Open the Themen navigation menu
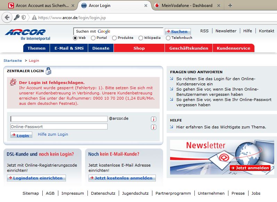277x202 pixels. pyautogui.click(x=36, y=48)
